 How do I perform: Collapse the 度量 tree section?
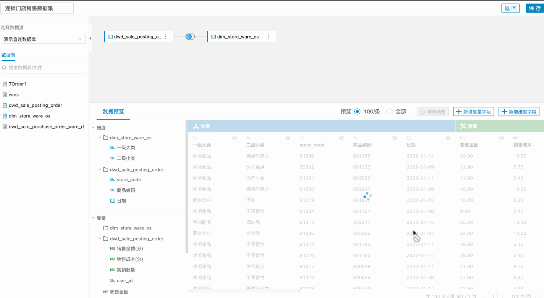[94, 218]
